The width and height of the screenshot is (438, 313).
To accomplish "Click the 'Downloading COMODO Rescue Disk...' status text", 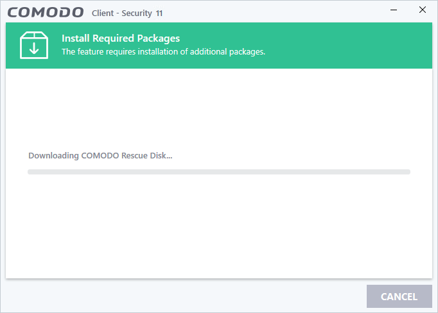I will 100,156.
